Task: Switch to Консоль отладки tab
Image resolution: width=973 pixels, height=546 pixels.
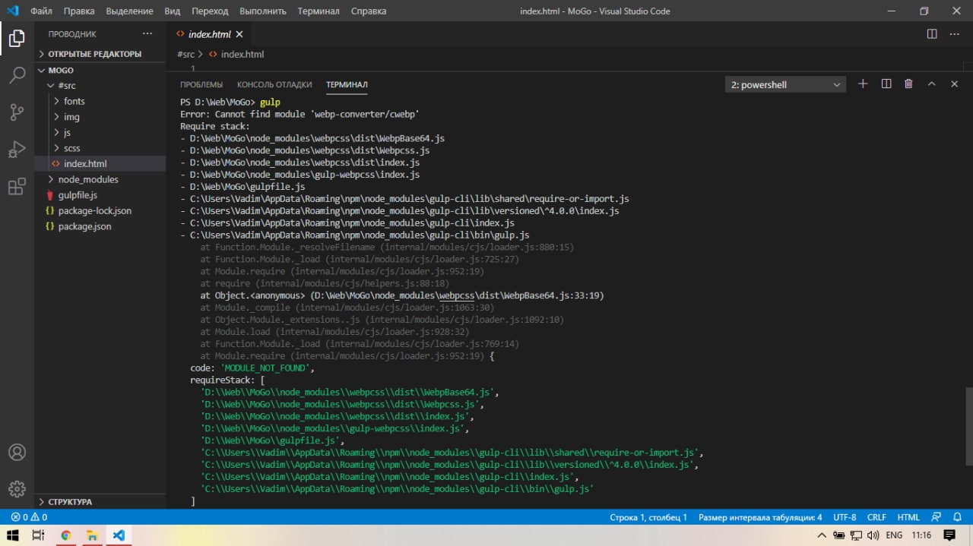Action: (x=274, y=84)
